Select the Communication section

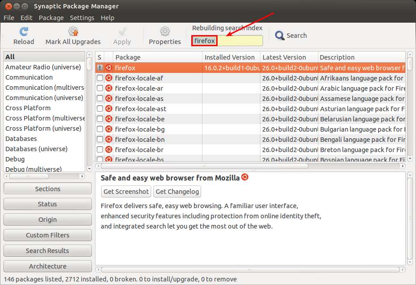pyautogui.click(x=44, y=77)
